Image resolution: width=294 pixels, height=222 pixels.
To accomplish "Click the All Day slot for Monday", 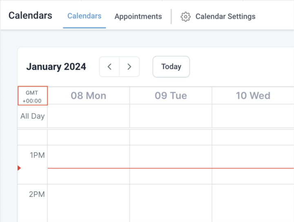I will pyautogui.click(x=89, y=116).
